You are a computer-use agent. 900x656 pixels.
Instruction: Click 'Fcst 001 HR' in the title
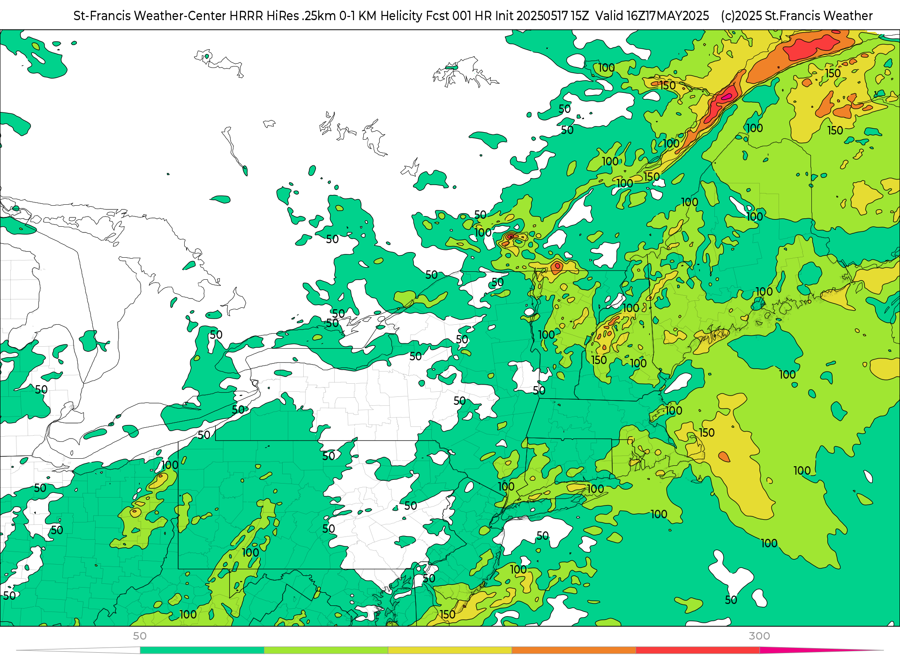[458, 16]
